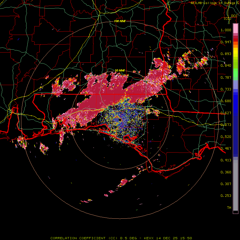Pick the light pink top segment of the color bar
The width and height of the screenshot is (240, 240).
tap(235, 29)
